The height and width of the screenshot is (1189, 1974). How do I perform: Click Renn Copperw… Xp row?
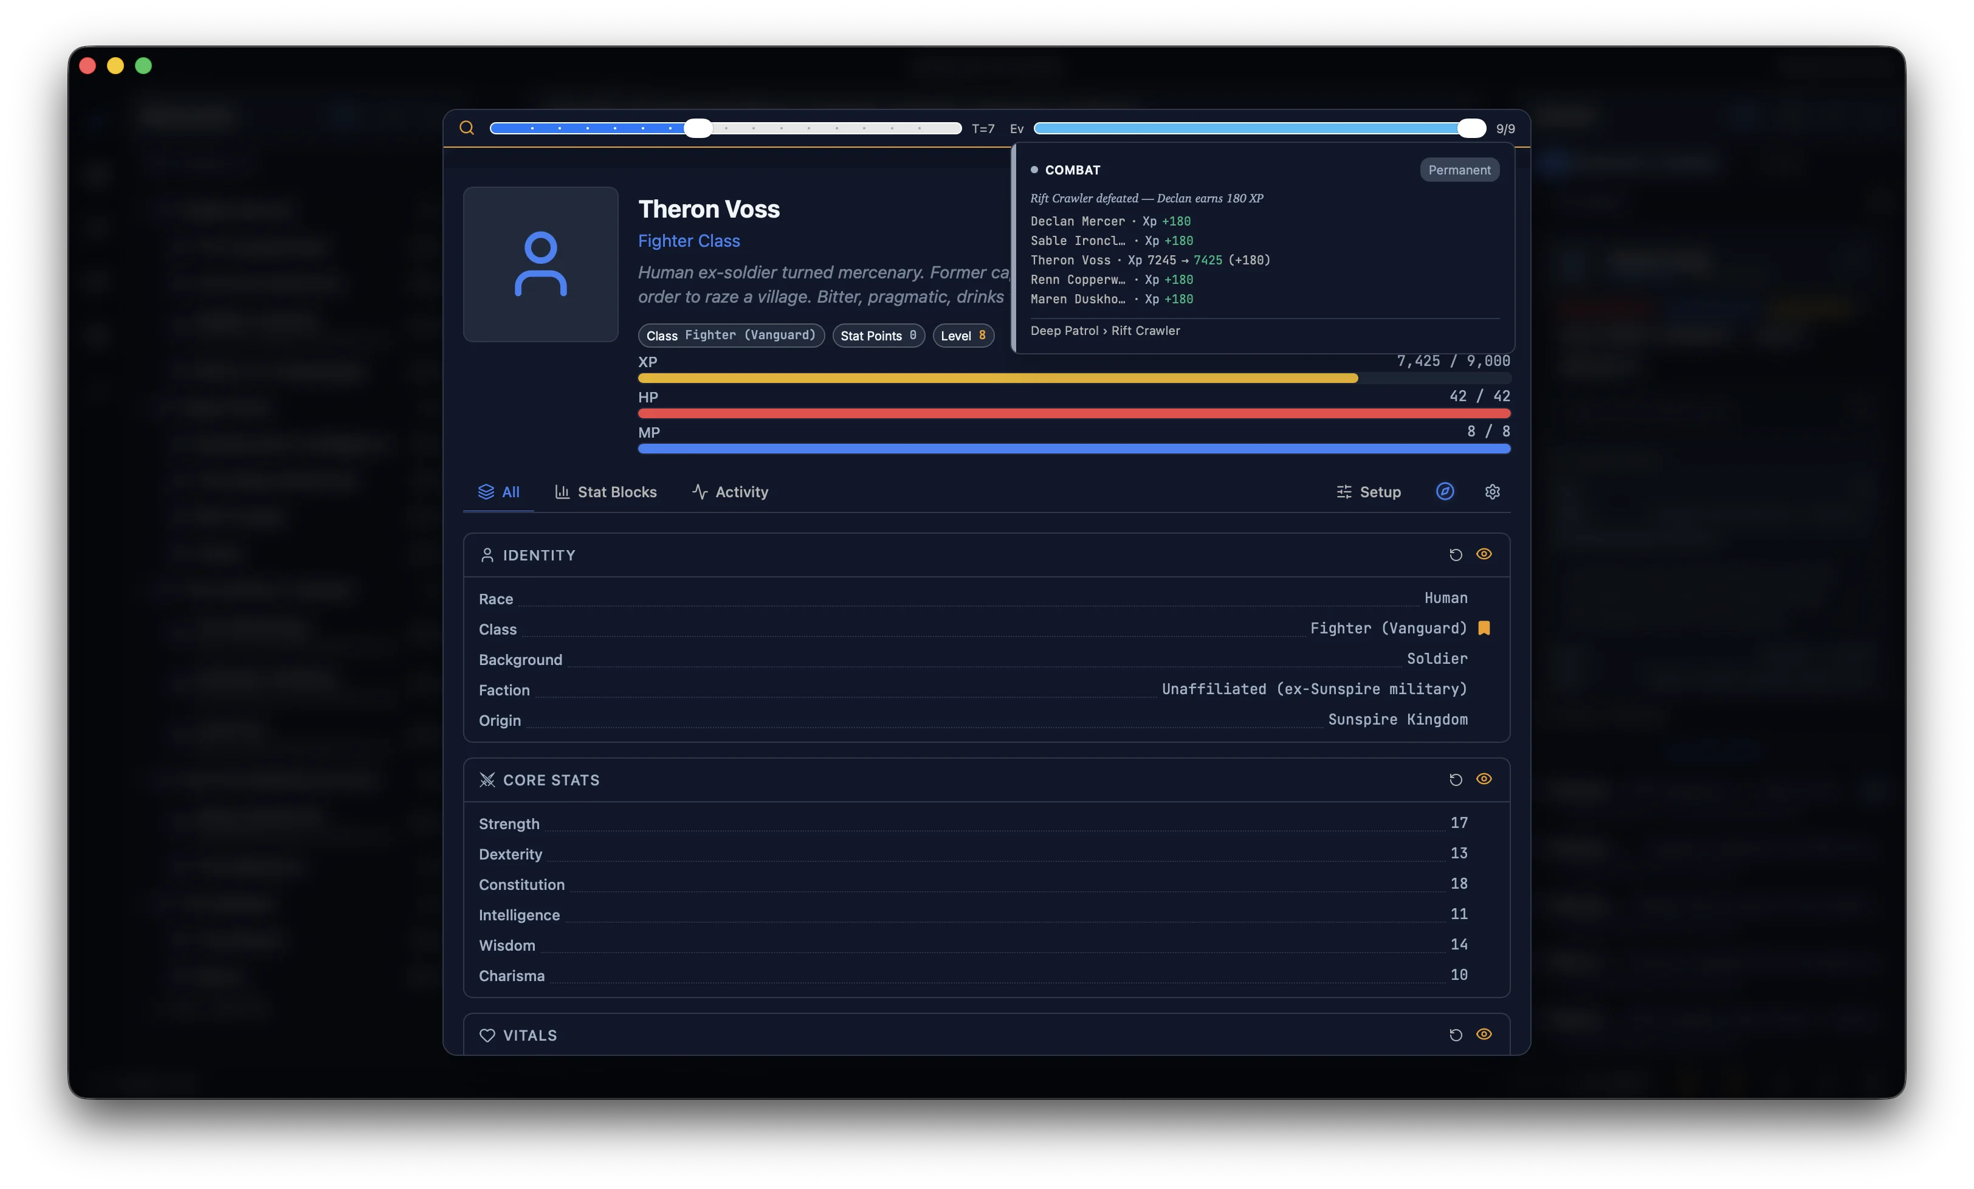(1112, 280)
